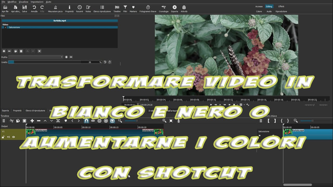Screen dimensions: 333x187
Task: Cut the clip with the timeline scissors icon
Action: tap(11, 121)
